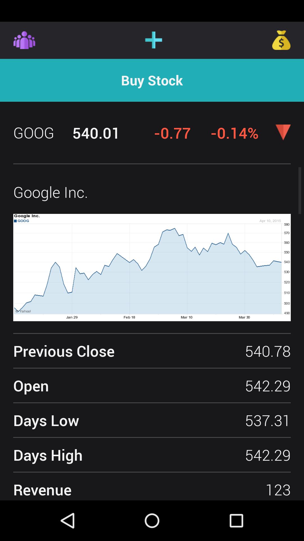
Task: Click the vertical scrollbar on right edge
Action: pyautogui.click(x=300, y=190)
